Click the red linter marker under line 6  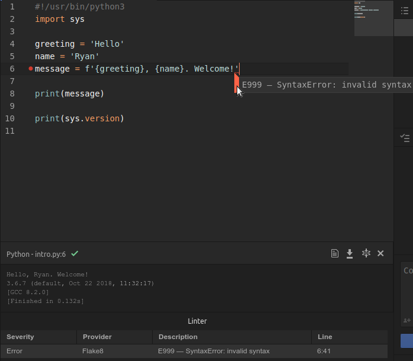click(236, 83)
